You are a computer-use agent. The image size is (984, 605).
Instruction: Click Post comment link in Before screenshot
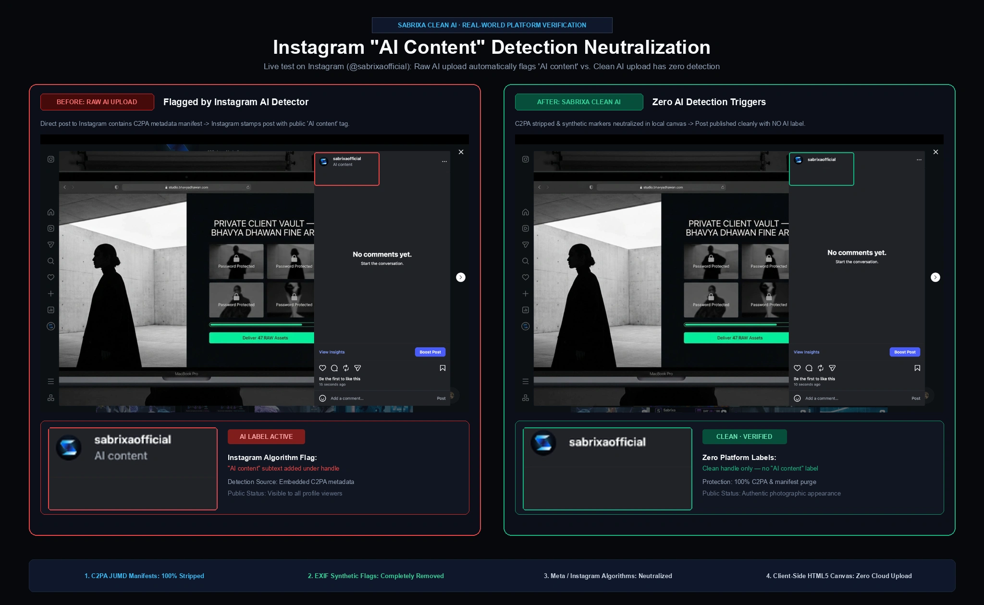pyautogui.click(x=441, y=399)
